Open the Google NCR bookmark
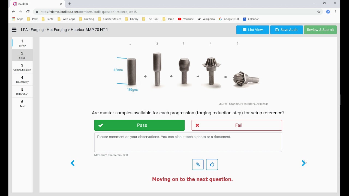The height and width of the screenshot is (196, 349). pos(229,19)
